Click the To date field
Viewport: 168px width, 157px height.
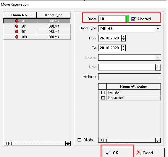coord(110,48)
